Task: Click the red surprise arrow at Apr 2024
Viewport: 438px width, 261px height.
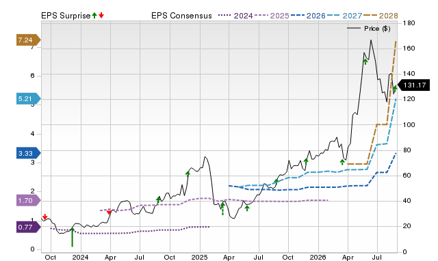Action: (109, 212)
